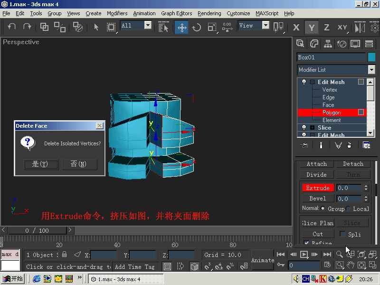Click the Box01 object name field
Viewport: 380px width, 285px height.
(331, 57)
